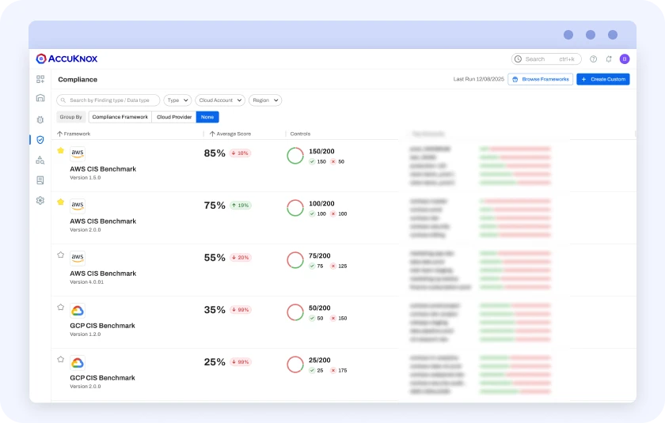This screenshot has width=665, height=423.
Task: Click the 75/200 controls progress ring
Action: 295,260
